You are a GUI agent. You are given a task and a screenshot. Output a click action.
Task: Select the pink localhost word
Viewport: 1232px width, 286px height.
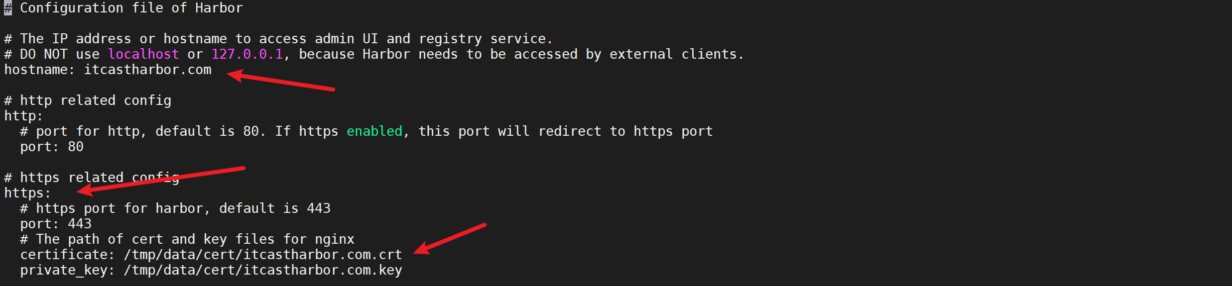tap(143, 54)
